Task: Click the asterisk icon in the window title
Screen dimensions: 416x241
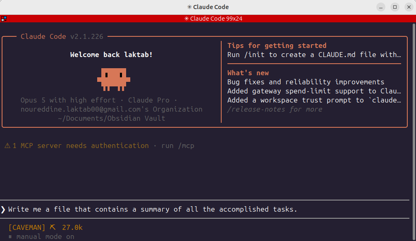Action: [x=189, y=7]
